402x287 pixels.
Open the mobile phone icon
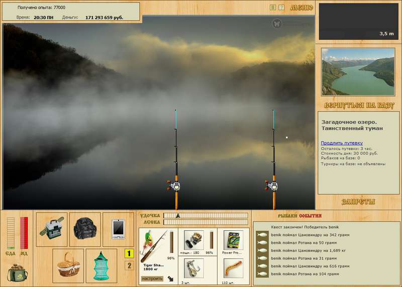click(x=118, y=229)
